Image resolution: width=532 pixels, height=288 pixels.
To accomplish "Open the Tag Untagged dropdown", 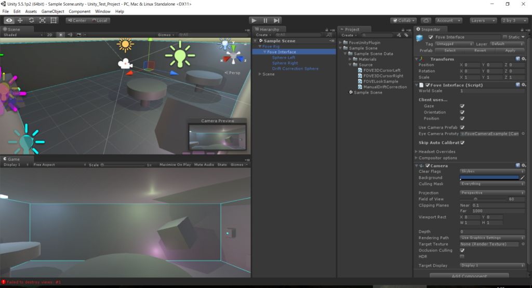I will [x=454, y=44].
